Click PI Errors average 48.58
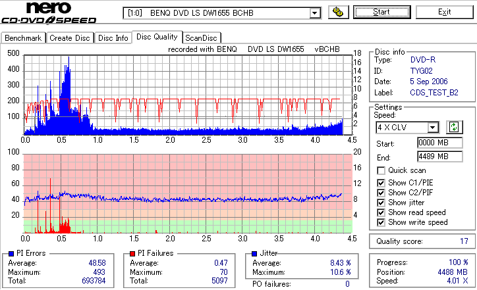This screenshot has height=290, width=477. tap(97, 263)
